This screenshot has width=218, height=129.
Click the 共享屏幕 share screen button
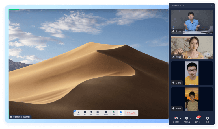tap(187, 119)
